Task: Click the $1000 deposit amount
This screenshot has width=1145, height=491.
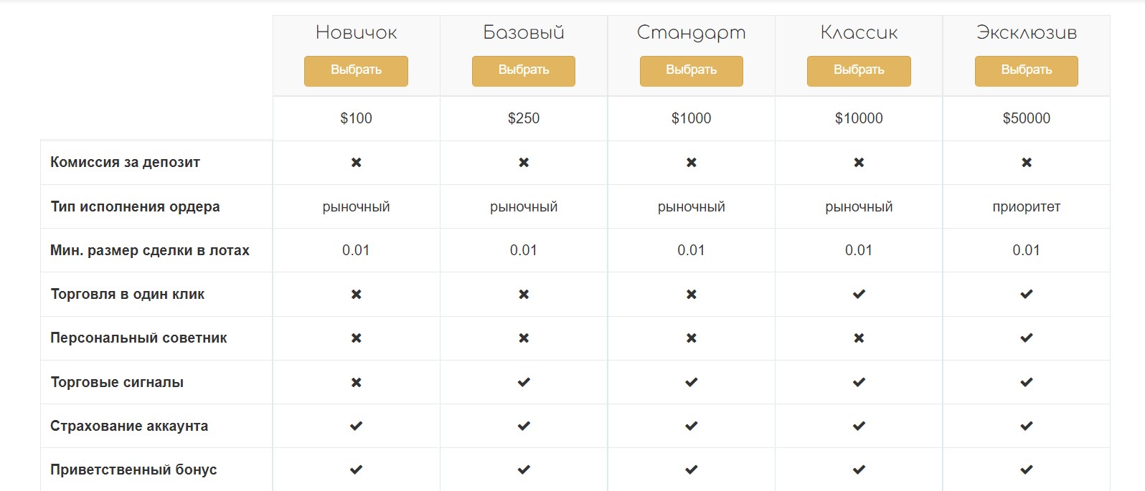Action: click(692, 118)
